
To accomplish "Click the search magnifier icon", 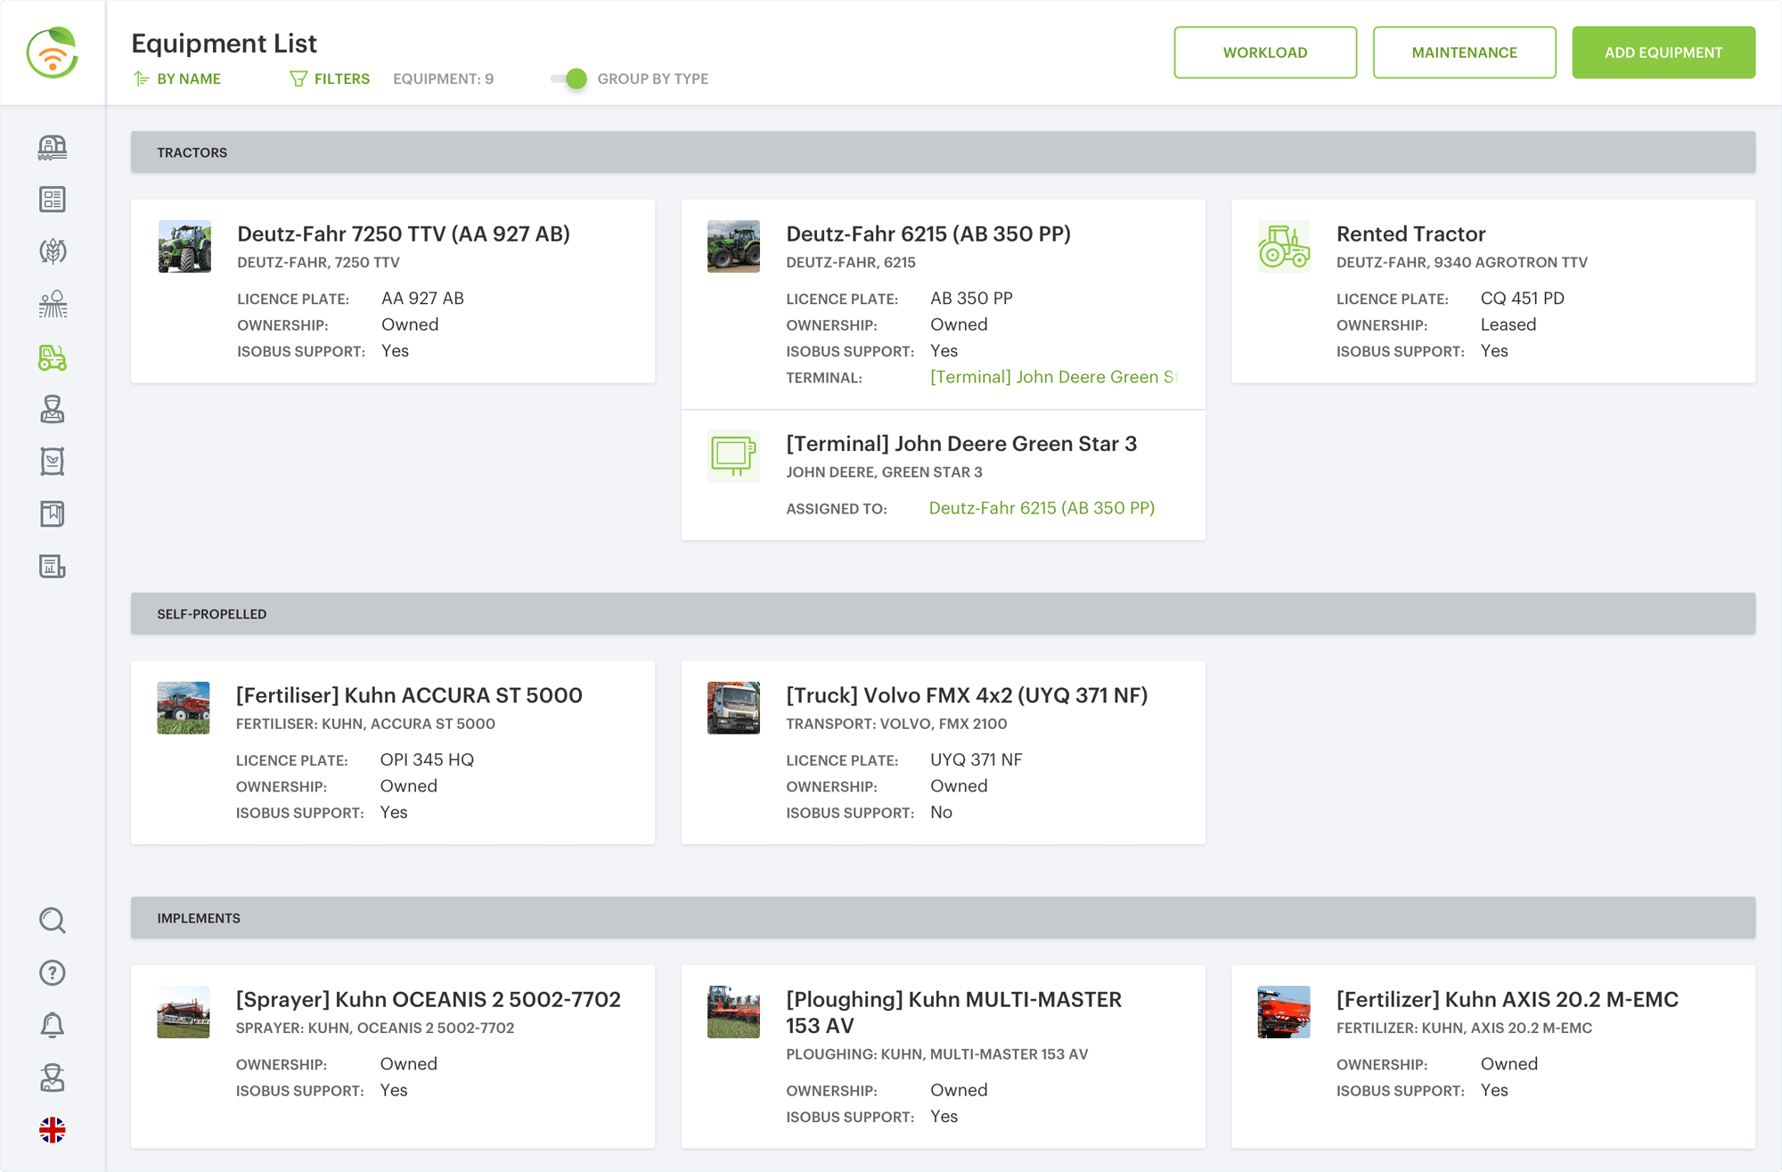I will tap(53, 920).
